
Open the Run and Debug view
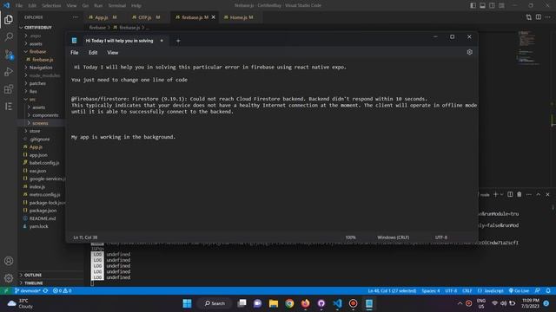pyautogui.click(x=9, y=72)
